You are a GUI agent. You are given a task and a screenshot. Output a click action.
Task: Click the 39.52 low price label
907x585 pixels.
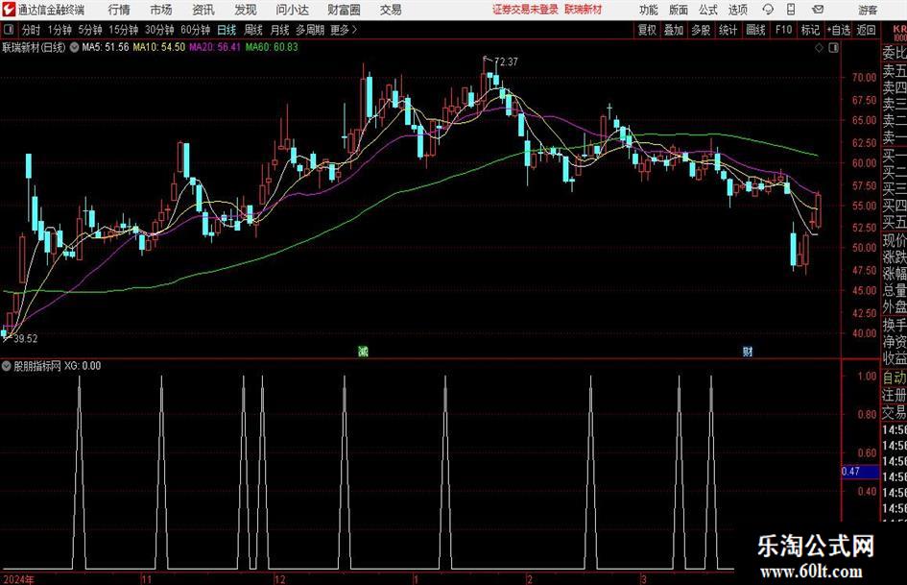26,339
